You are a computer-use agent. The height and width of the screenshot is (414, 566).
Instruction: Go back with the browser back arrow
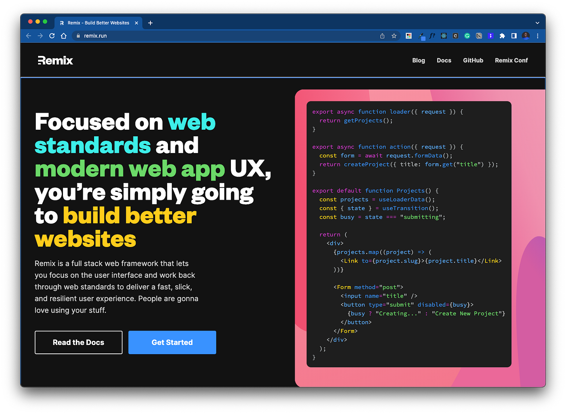point(28,36)
